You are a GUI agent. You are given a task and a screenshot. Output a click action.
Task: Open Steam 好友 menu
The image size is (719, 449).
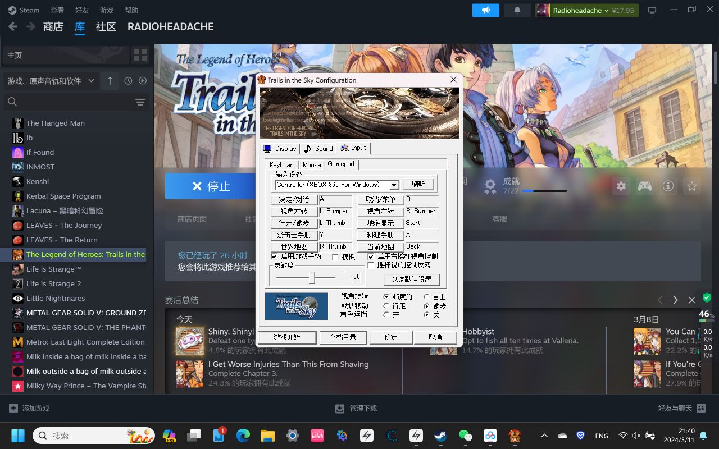click(82, 10)
